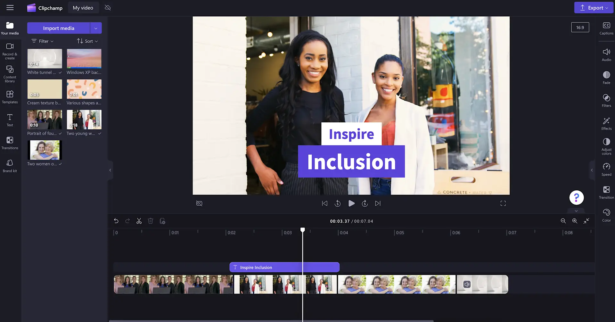Select Windows XP background thumbnail

[84, 59]
